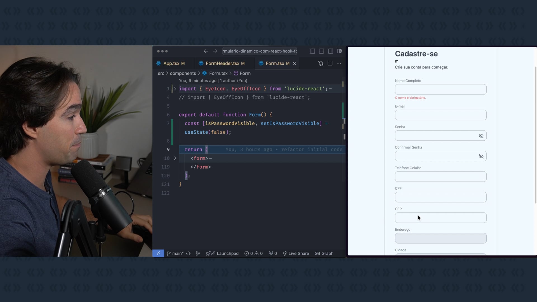
Task: Switch to the FormHeader.tsx tab
Action: point(222,63)
